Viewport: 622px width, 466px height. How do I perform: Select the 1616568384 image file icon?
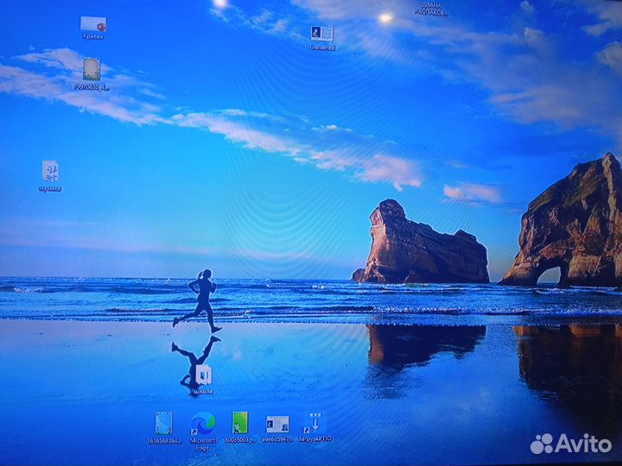[x=163, y=422]
